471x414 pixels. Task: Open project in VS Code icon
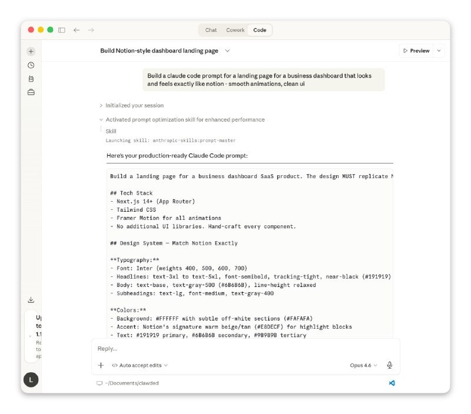tap(392, 383)
